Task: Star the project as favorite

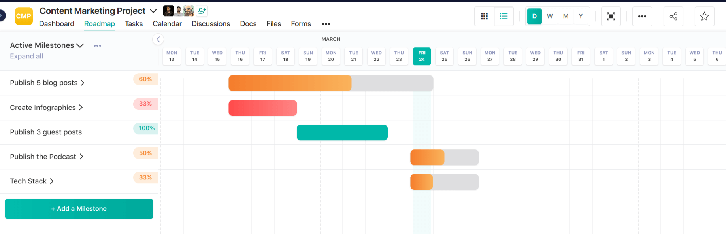Action: [704, 16]
